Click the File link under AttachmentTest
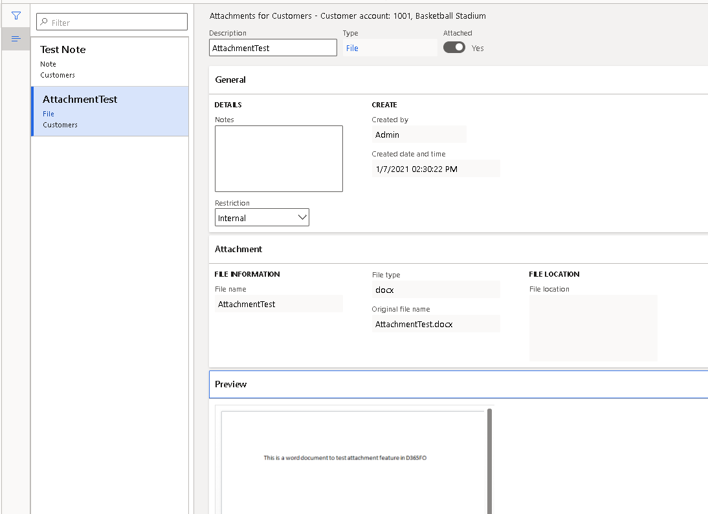Image resolution: width=708 pixels, height=514 pixels. (x=49, y=114)
